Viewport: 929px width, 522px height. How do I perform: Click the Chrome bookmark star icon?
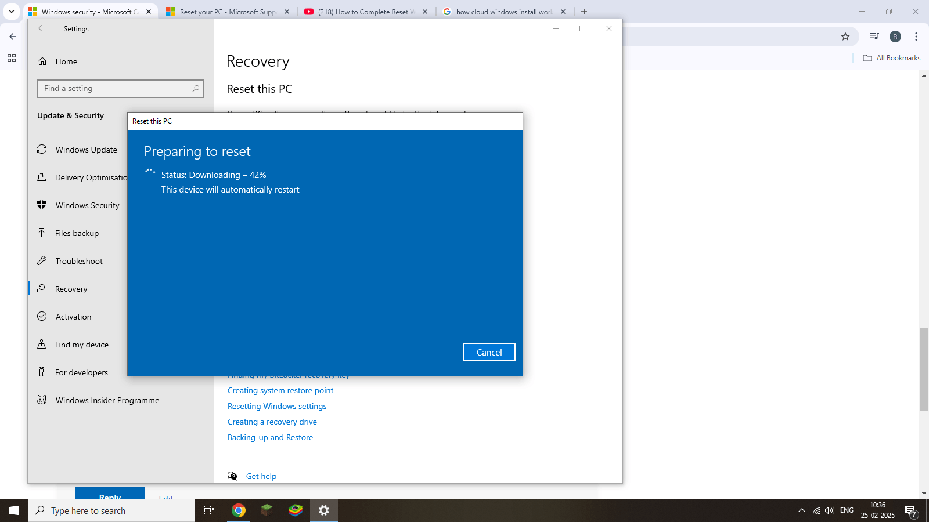click(x=845, y=37)
